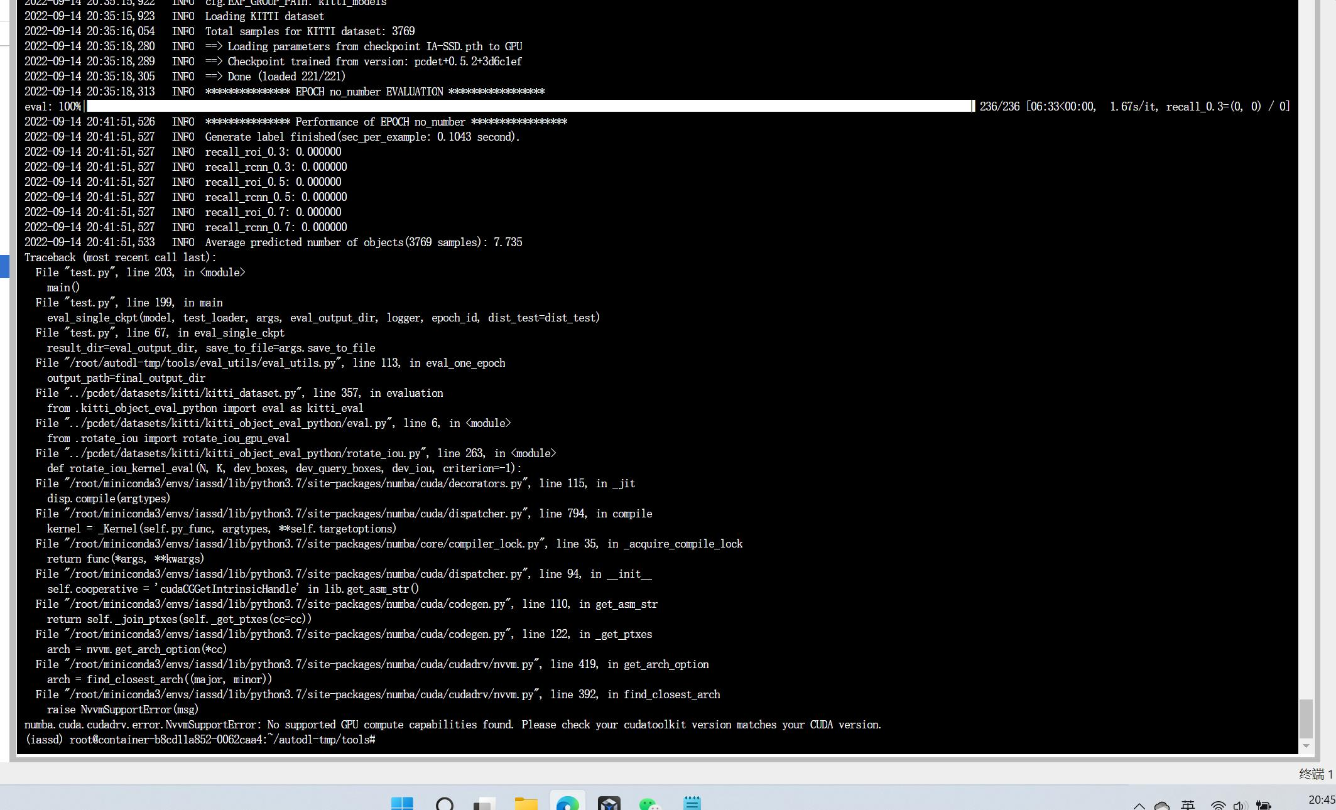
Task: Click 'raise NvvmSupportError(msg)' line
Action: click(x=122, y=710)
